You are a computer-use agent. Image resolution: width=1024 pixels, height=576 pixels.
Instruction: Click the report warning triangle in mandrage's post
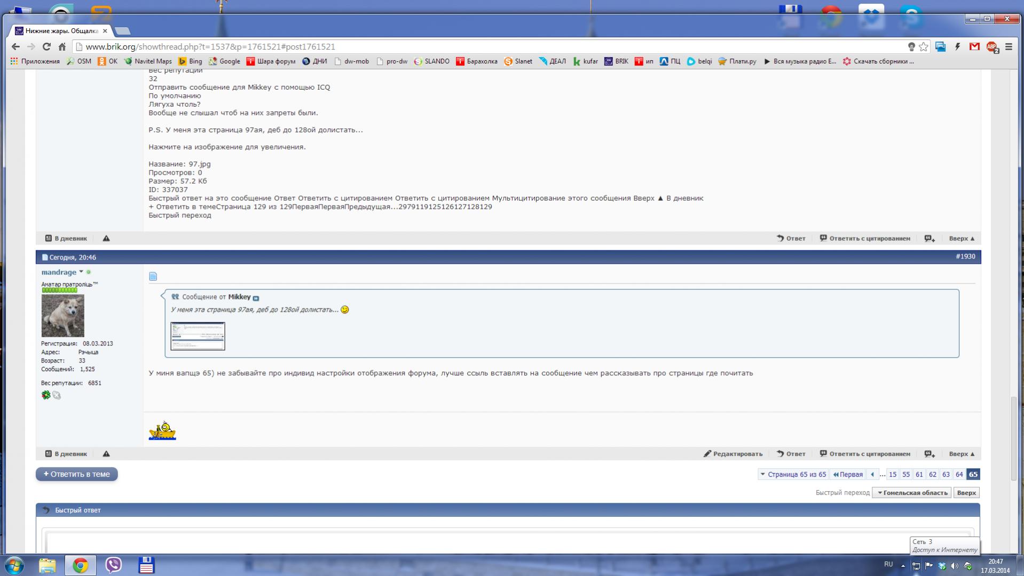pyautogui.click(x=106, y=454)
